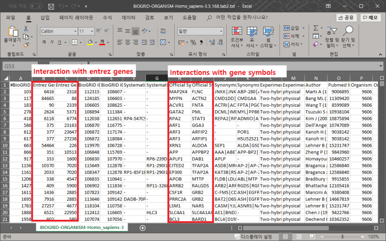Open 찾기 및 선택 (Find & Select)

348,37
